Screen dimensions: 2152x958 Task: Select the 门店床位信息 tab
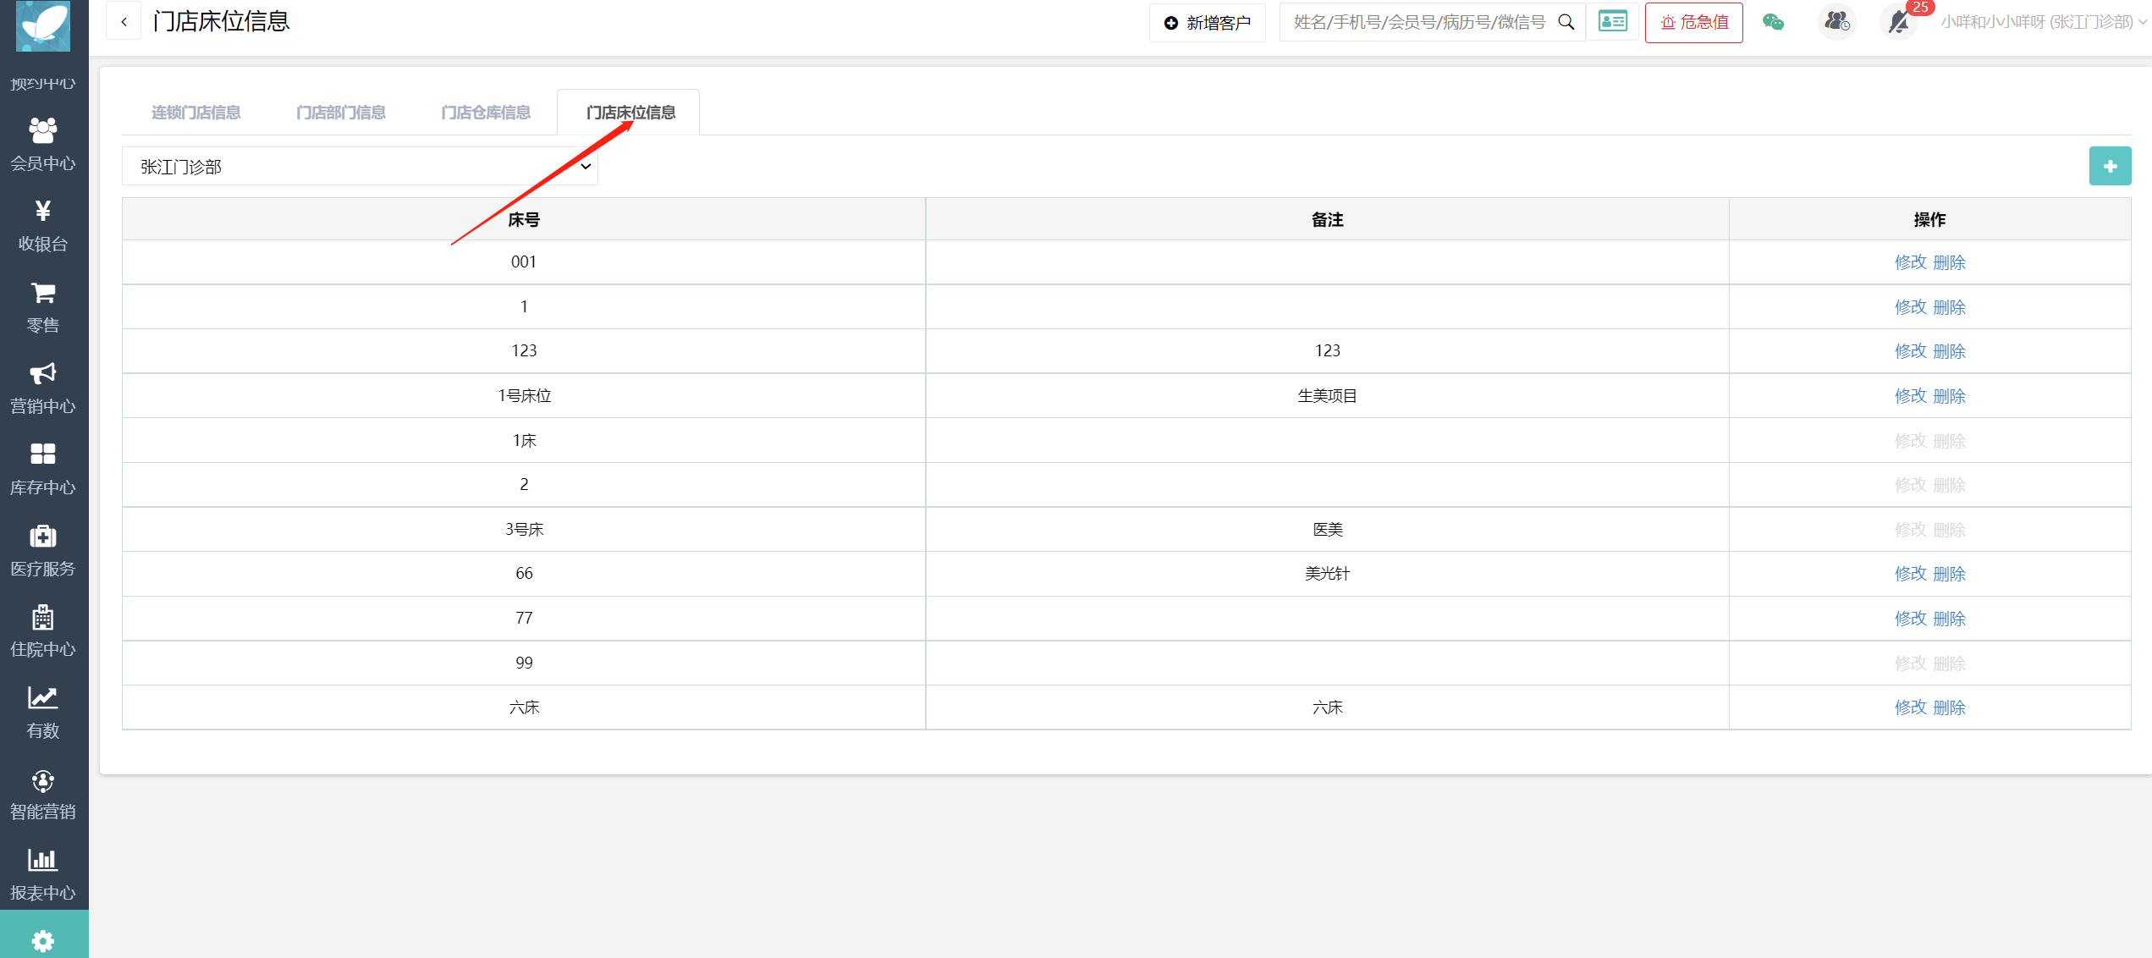[x=630, y=113]
